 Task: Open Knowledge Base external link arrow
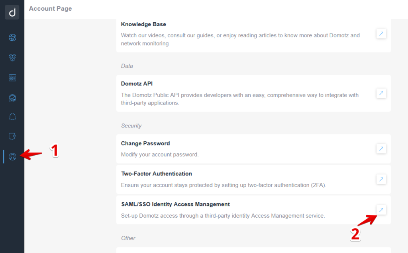(381, 33)
